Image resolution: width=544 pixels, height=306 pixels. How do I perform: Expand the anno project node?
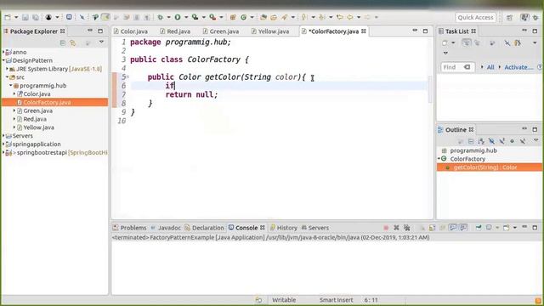pos(3,52)
